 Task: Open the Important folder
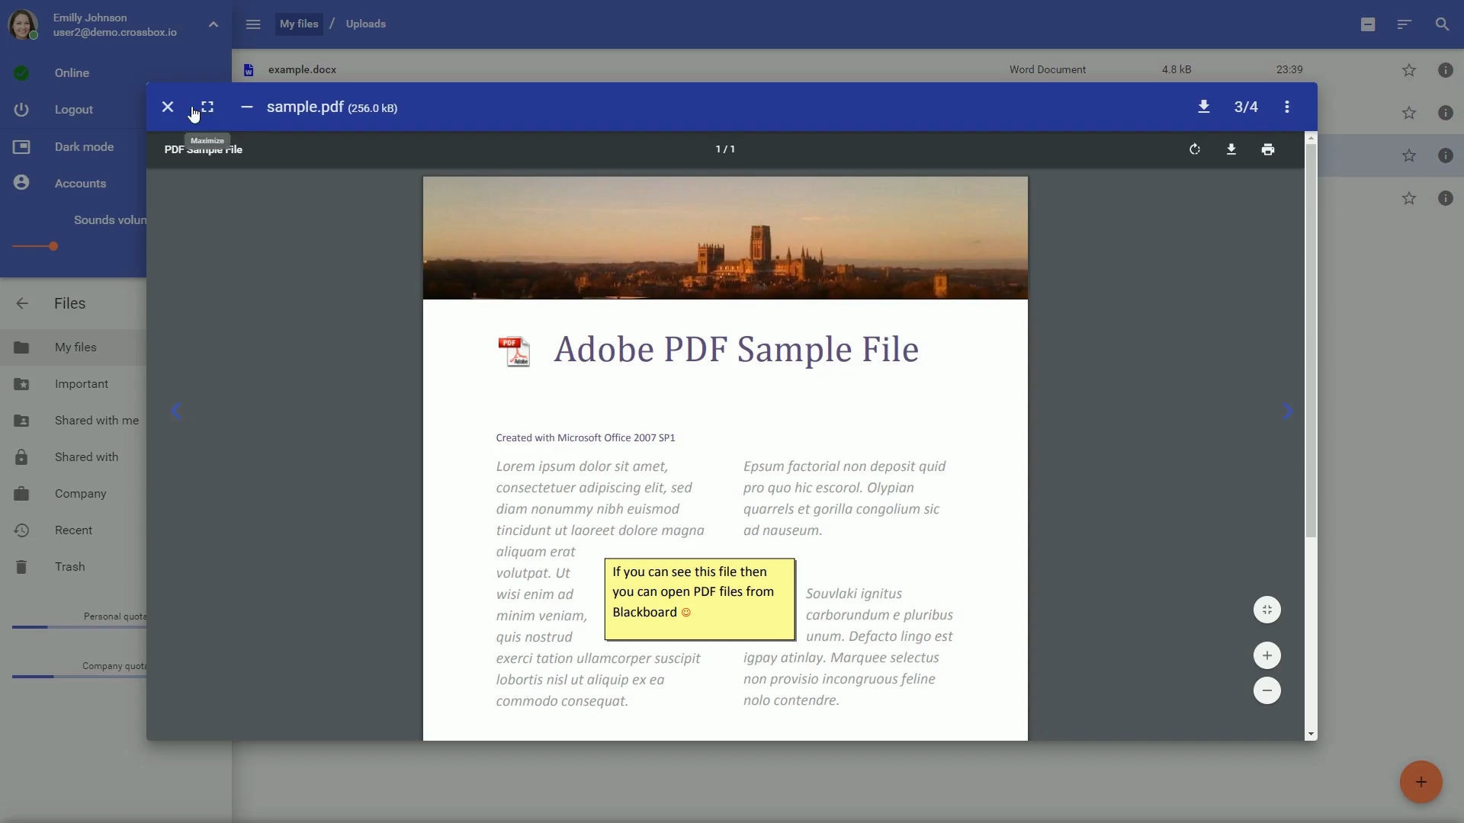click(x=73, y=384)
